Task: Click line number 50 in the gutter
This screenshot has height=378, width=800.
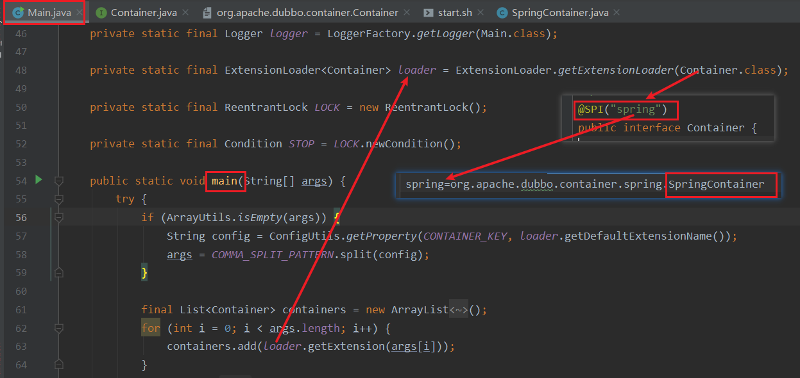Action: click(21, 107)
